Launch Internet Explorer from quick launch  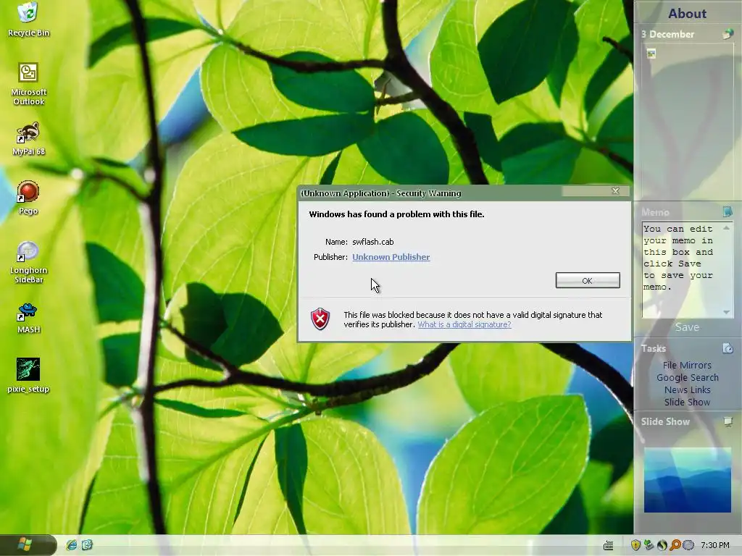[x=72, y=545]
